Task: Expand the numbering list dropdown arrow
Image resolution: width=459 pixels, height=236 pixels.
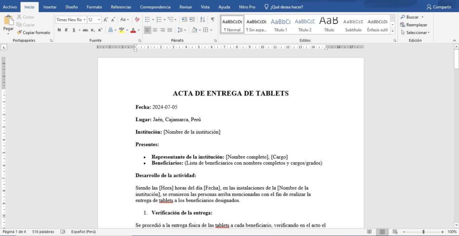Action: [x=165, y=20]
